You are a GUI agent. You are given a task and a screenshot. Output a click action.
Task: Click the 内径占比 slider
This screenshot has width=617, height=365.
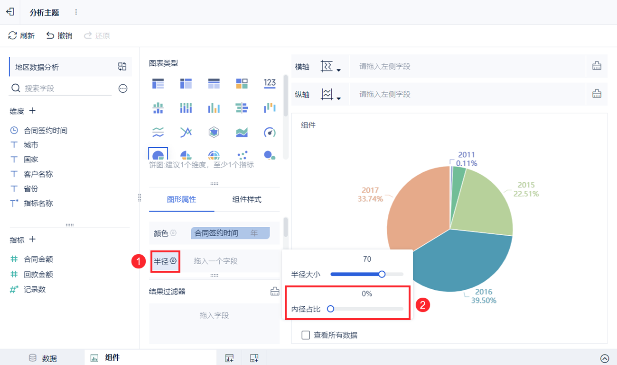point(367,309)
